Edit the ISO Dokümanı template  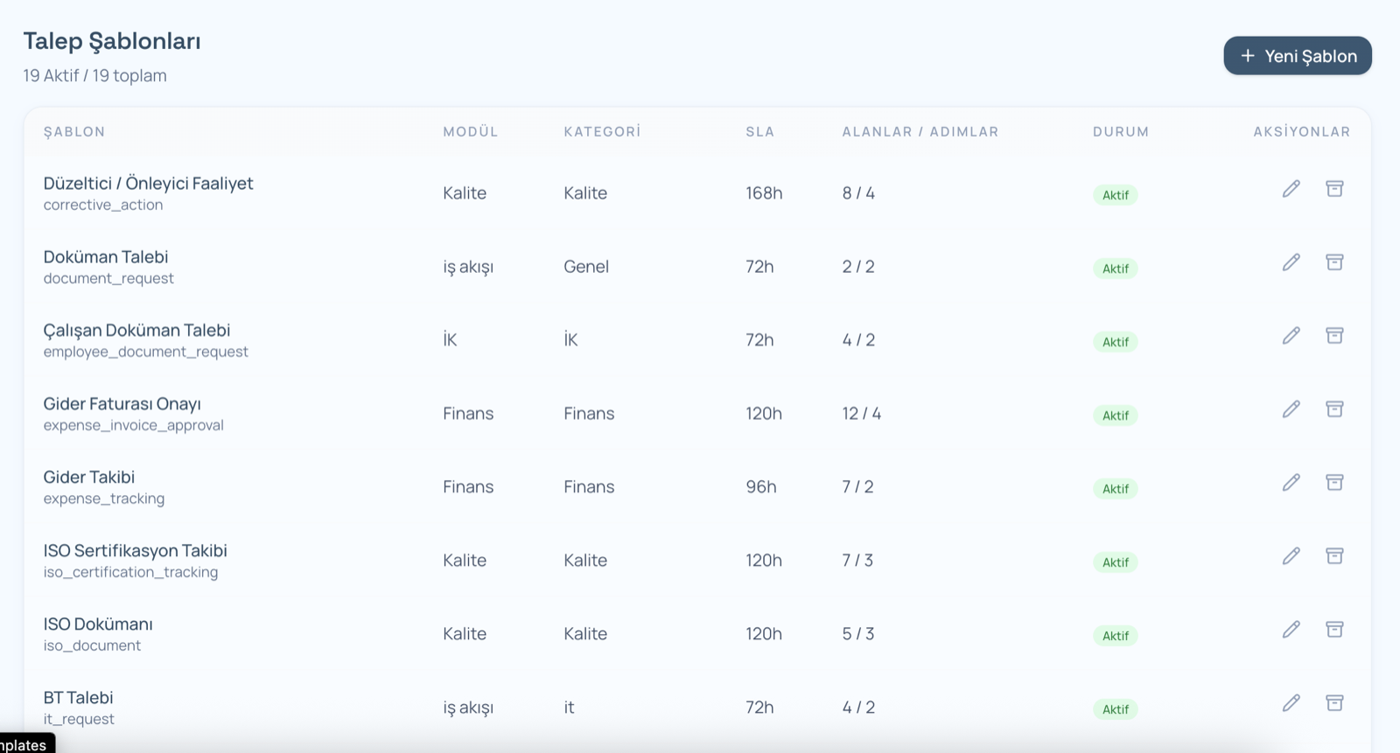1291,629
